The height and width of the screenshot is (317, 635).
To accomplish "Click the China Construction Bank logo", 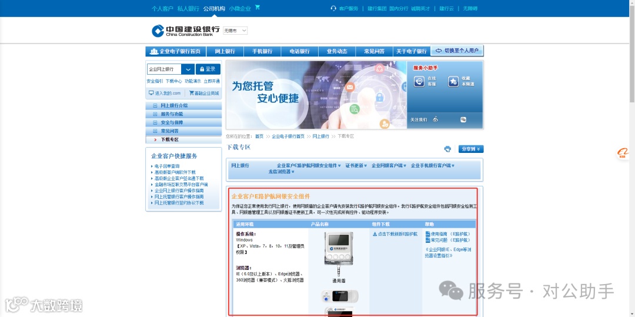I will coord(185,31).
